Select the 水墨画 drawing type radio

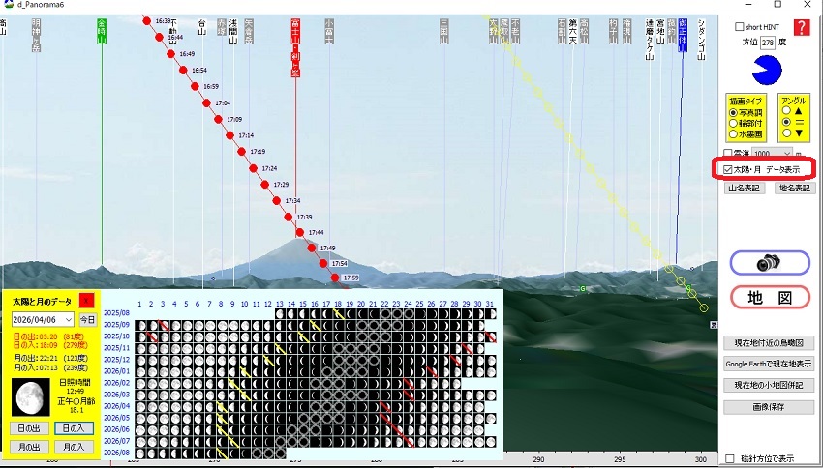tap(733, 135)
